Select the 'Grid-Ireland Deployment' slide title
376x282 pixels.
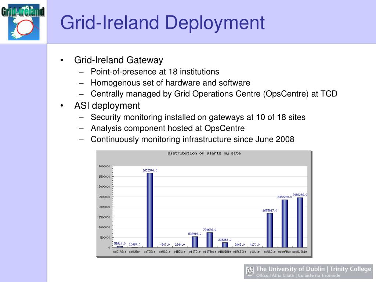click(162, 23)
